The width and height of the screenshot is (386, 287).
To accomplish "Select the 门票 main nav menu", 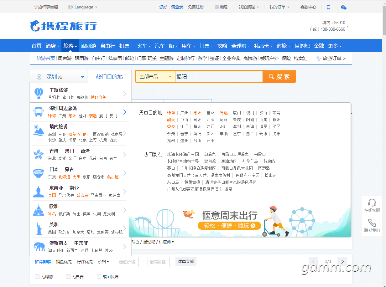I will pos(206,46).
